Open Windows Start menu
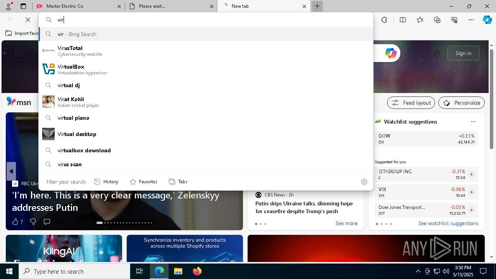Screen dimensions: 496x279 pos(9,271)
